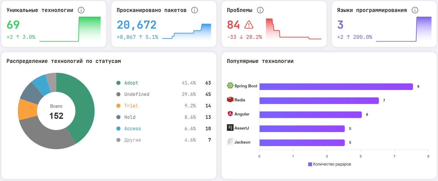Image resolution: width=438 pixels, height=181 pixels.
Task: Click the AssertJ bar in chart
Action: pos(302,129)
